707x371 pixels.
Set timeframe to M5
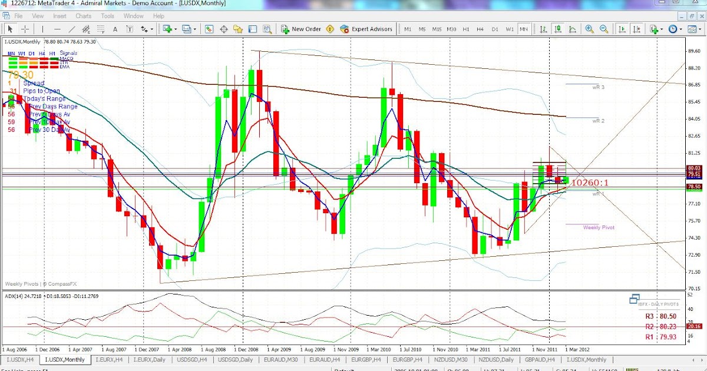(422, 29)
